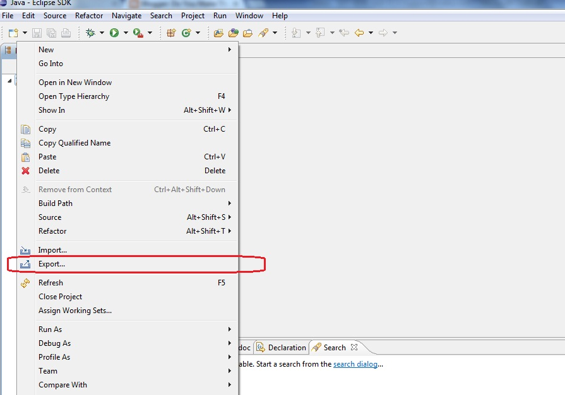
Task: Select Close Project
Action: coord(127,297)
